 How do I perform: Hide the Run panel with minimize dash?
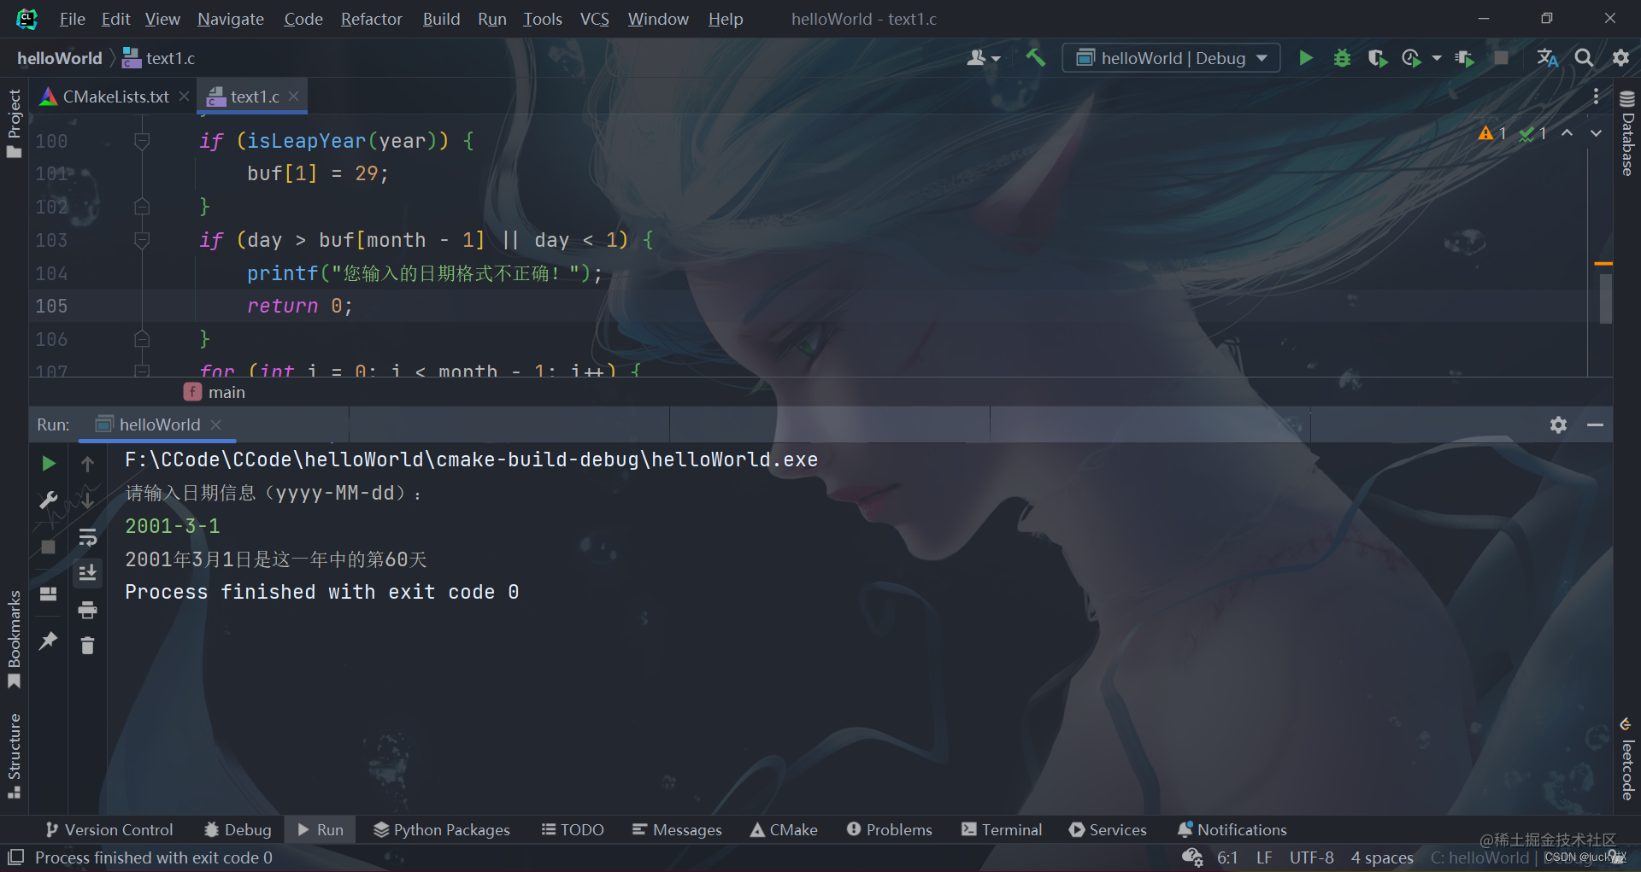pyautogui.click(x=1595, y=424)
